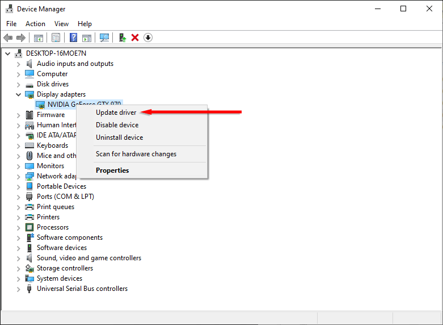Open the Action menu
The image size is (443, 325).
point(35,24)
